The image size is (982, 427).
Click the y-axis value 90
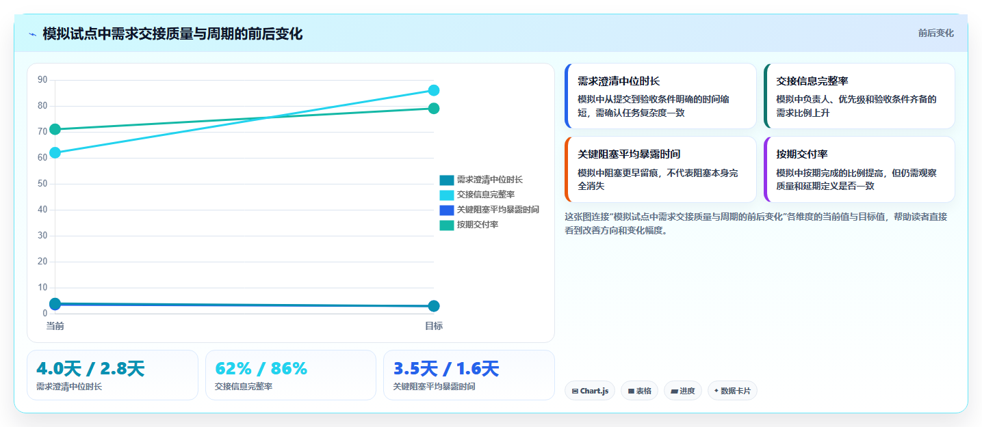click(x=42, y=80)
